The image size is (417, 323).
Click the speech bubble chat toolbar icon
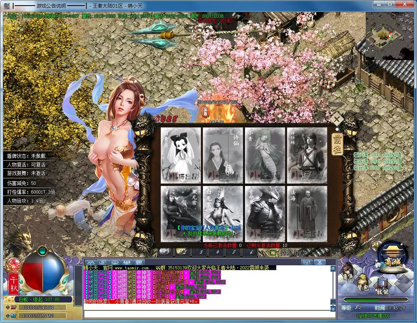[139, 262]
